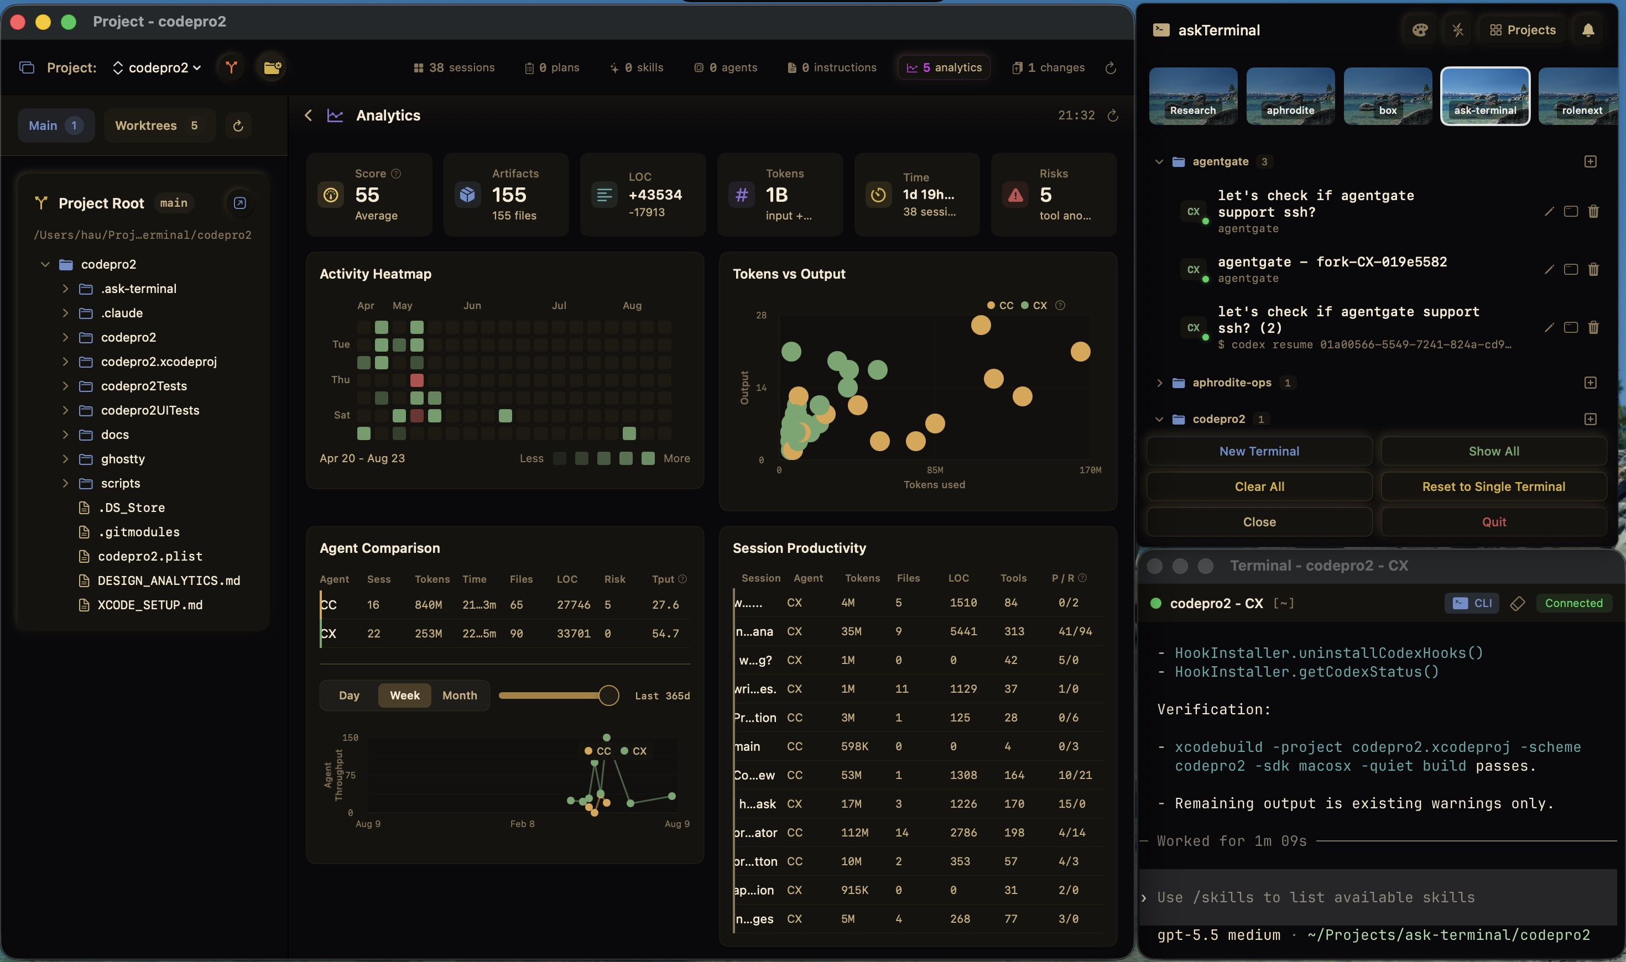Viewport: 1626px width, 962px height.
Task: Open the 0 skills tab
Action: click(637, 67)
